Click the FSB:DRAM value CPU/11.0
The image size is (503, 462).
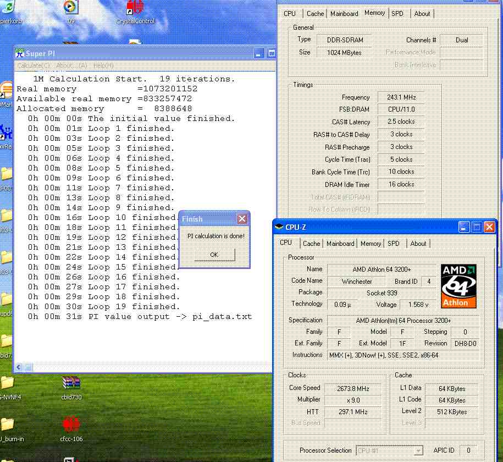click(x=401, y=109)
